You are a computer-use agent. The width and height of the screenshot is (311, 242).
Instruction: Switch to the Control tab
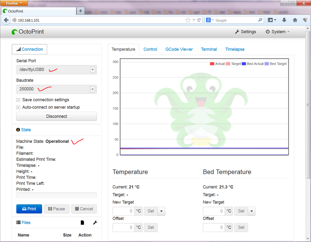tap(150, 49)
